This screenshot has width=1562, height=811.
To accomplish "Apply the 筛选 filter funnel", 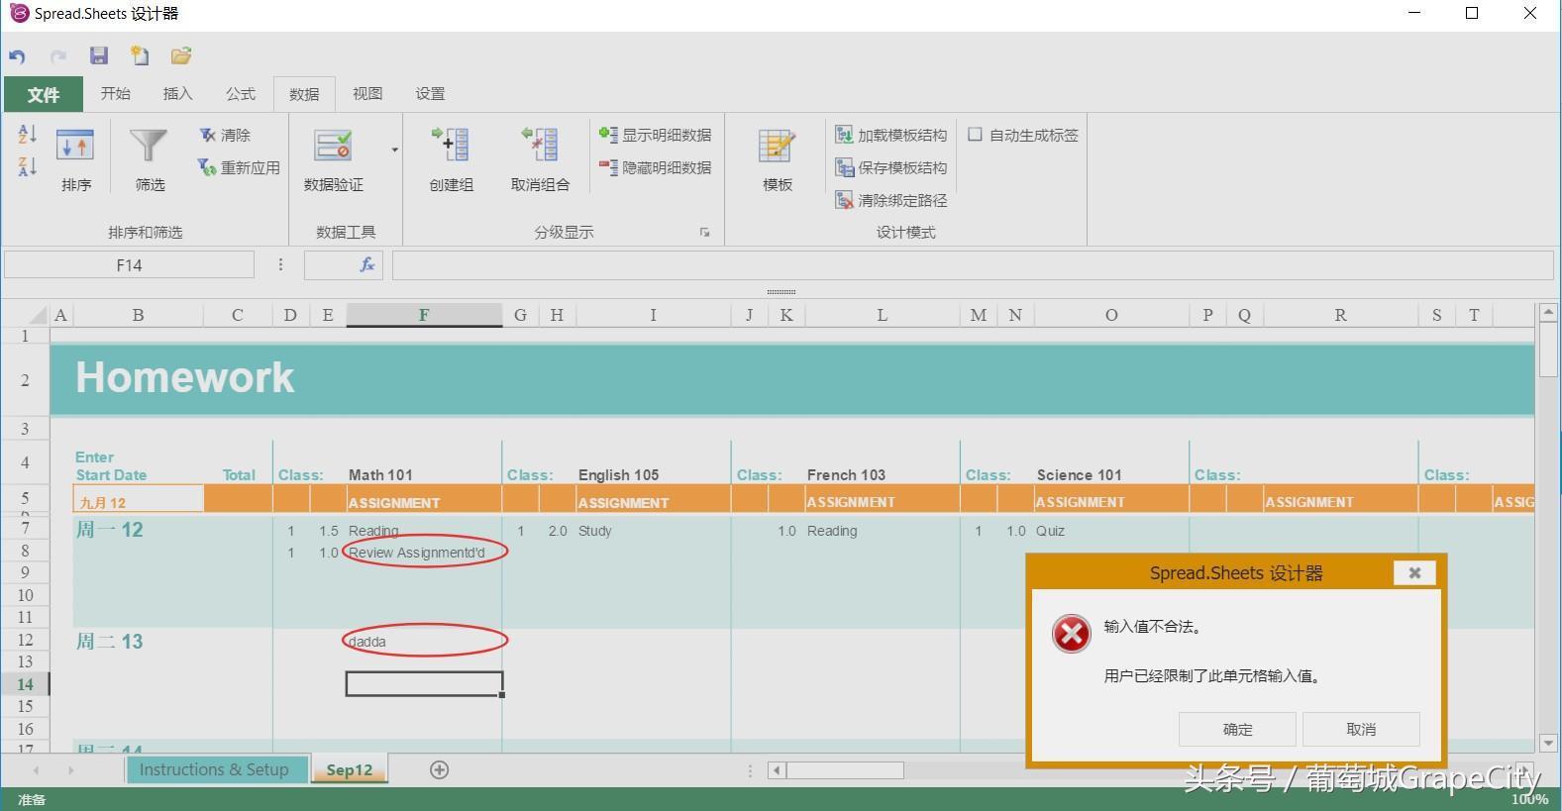I will tap(150, 159).
